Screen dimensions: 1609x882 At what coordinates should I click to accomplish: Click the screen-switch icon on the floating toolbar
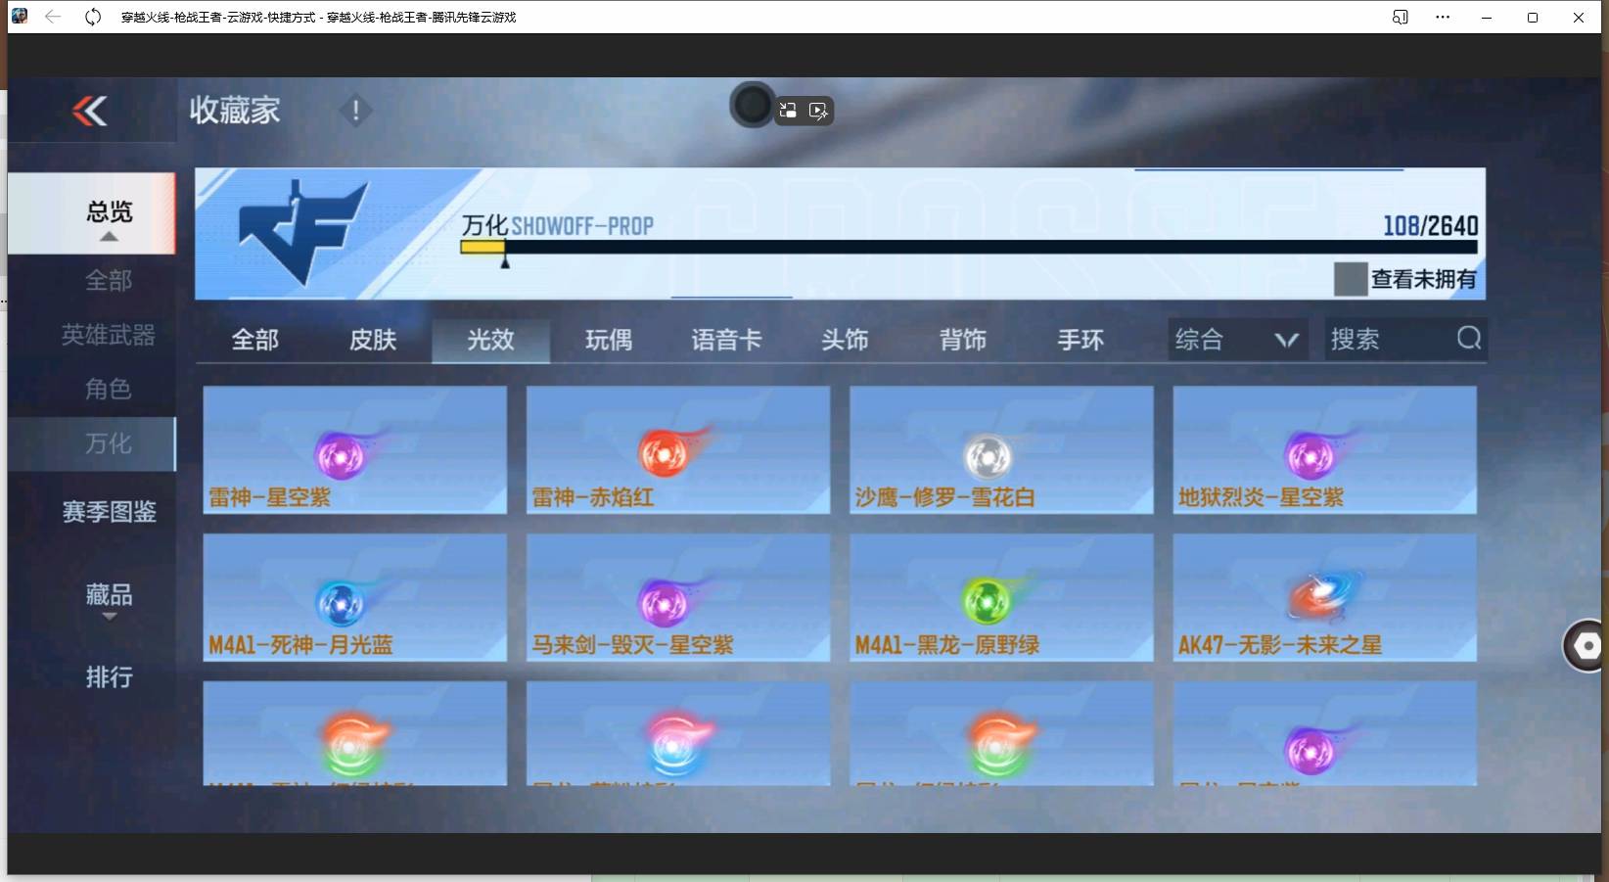788,111
